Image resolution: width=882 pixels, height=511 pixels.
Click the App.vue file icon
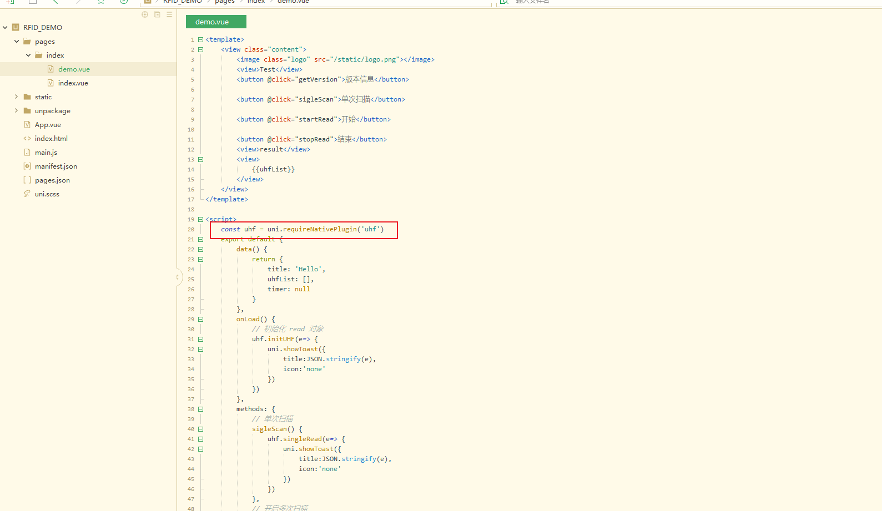(x=27, y=124)
